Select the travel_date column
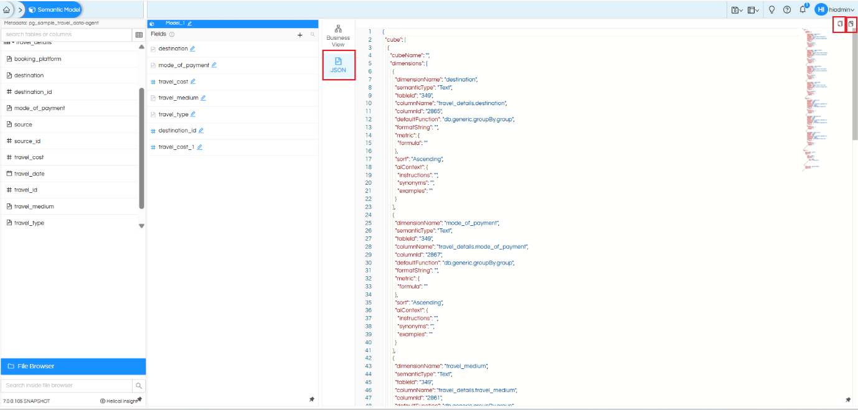The height and width of the screenshot is (410, 858). 29,174
